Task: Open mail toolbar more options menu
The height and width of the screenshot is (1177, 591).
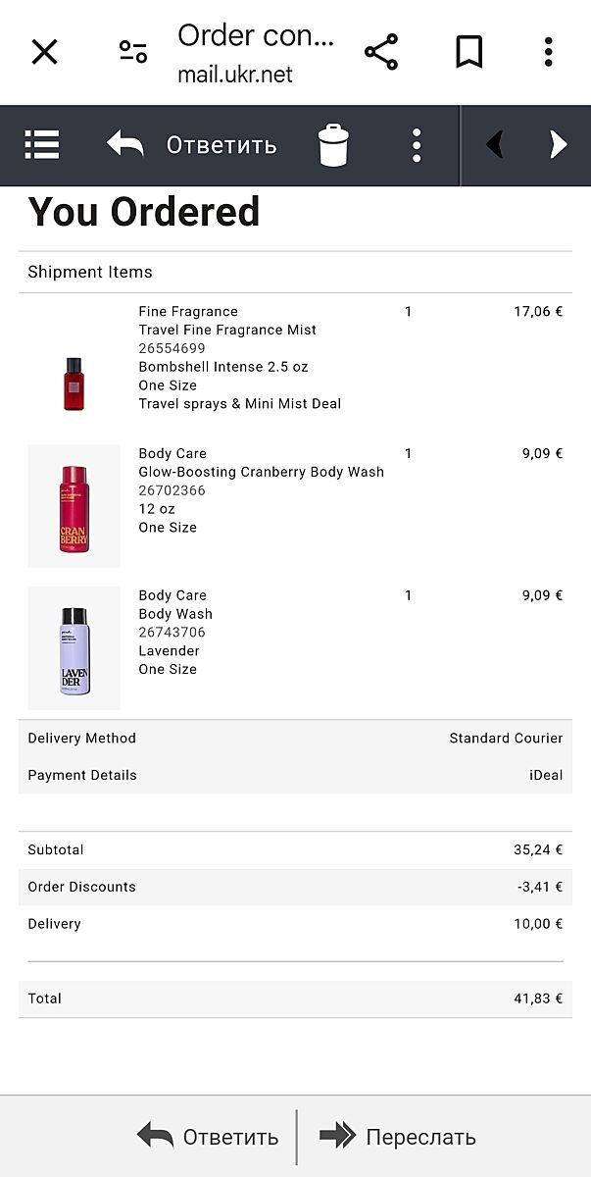Action: click(x=417, y=145)
